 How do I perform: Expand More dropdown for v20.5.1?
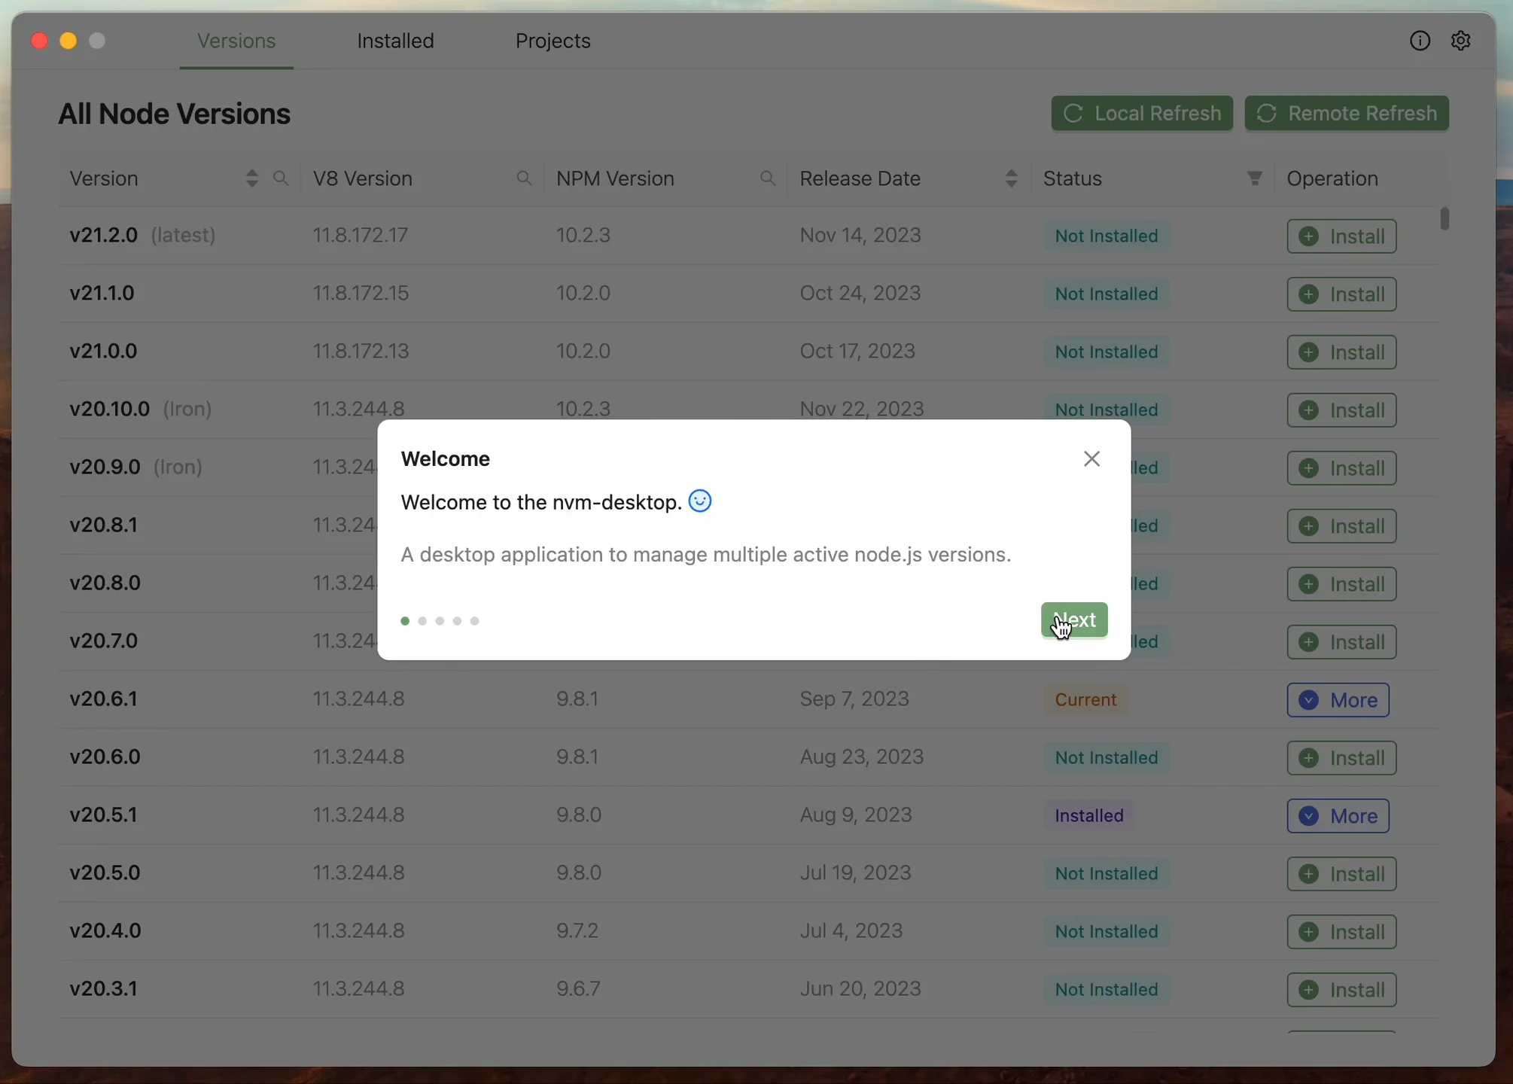click(x=1338, y=816)
